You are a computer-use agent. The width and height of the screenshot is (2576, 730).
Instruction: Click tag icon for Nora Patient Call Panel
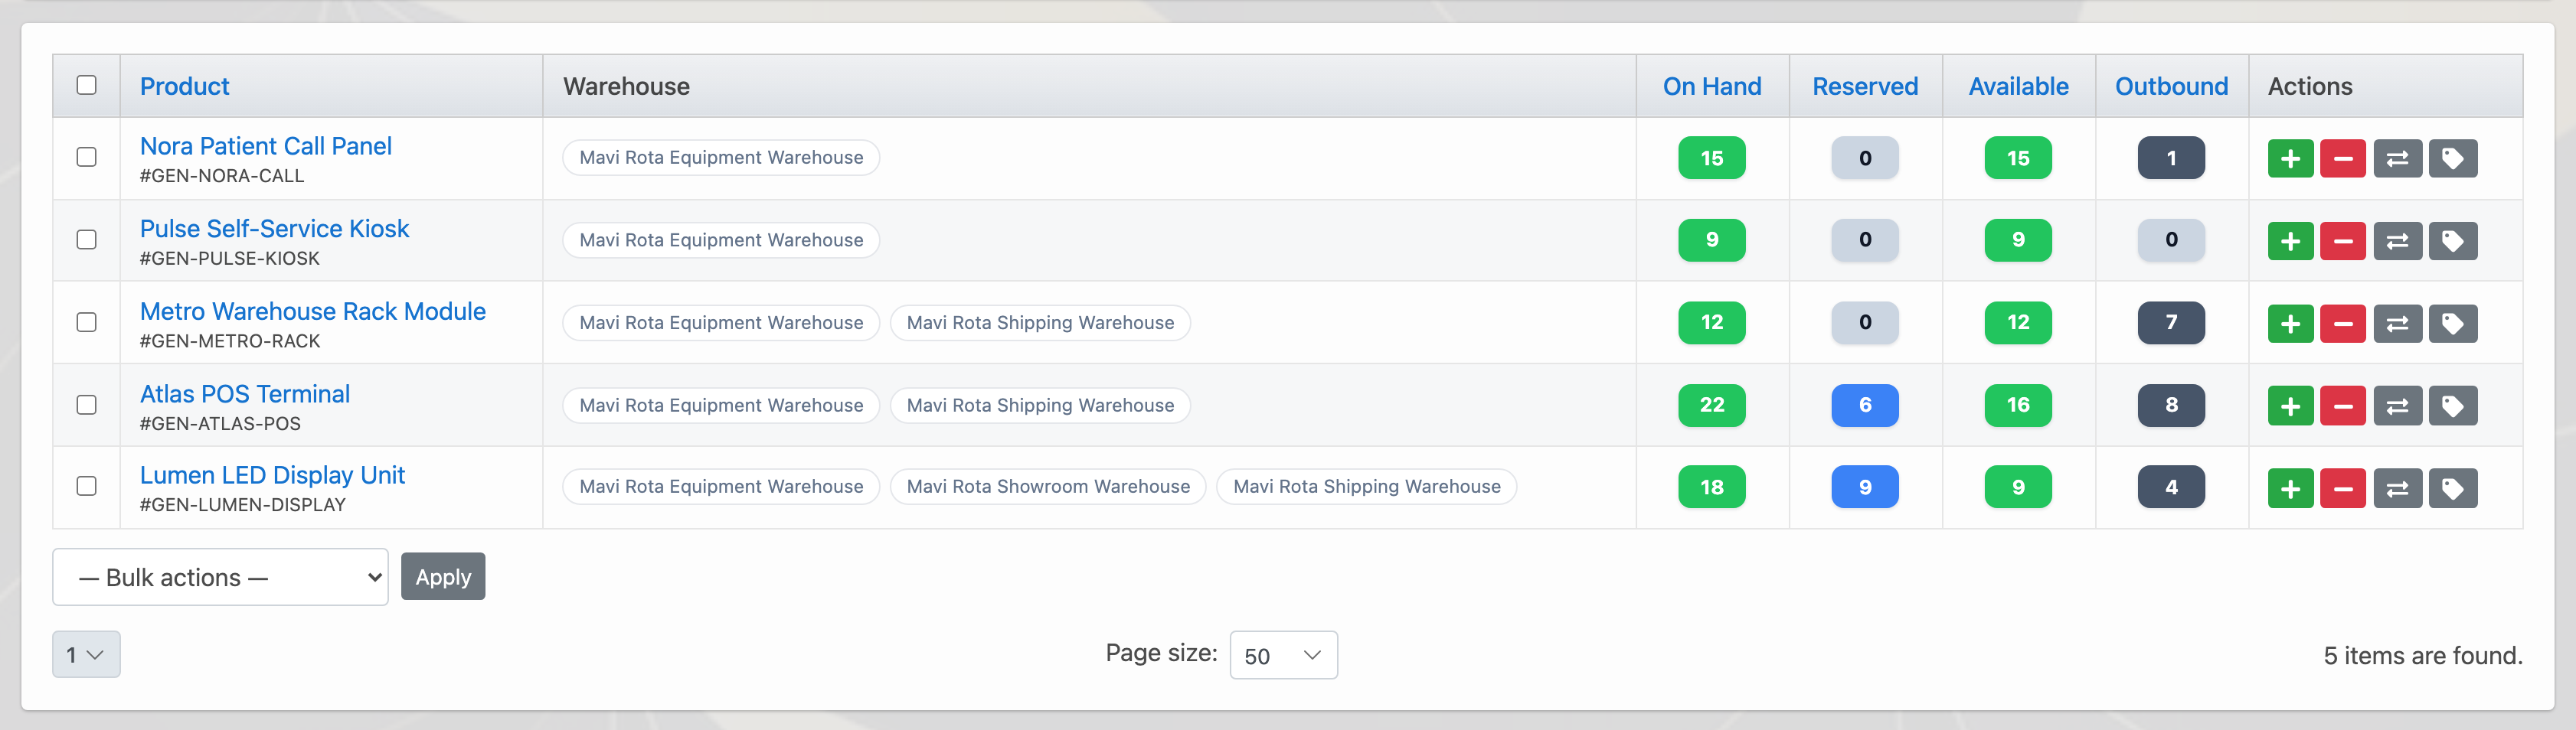click(2452, 158)
